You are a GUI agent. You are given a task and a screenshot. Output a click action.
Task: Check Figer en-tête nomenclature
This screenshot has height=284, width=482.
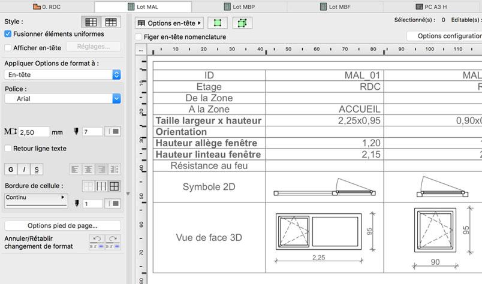[138, 37]
